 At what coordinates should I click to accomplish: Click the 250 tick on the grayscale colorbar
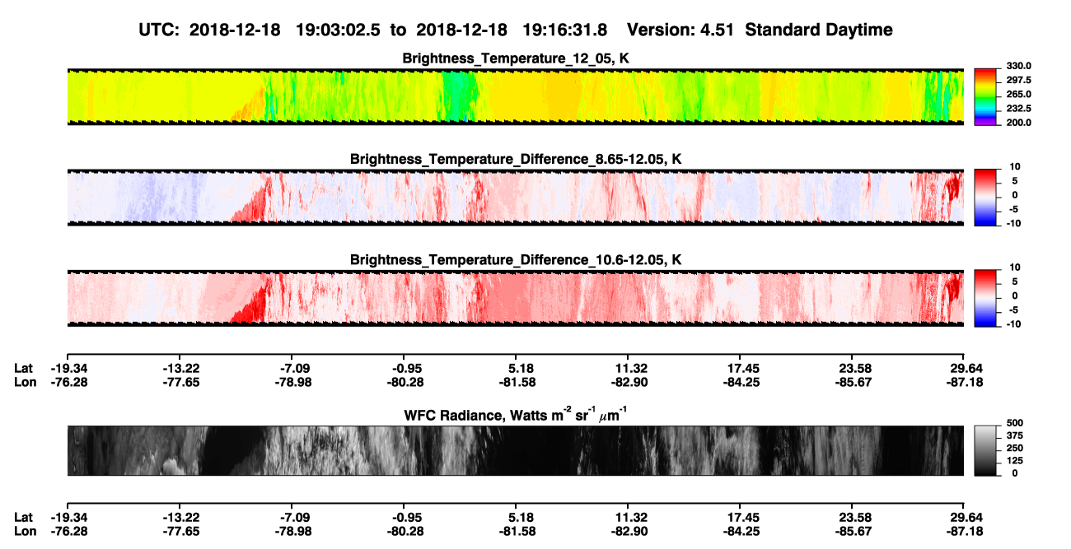coord(1015,448)
